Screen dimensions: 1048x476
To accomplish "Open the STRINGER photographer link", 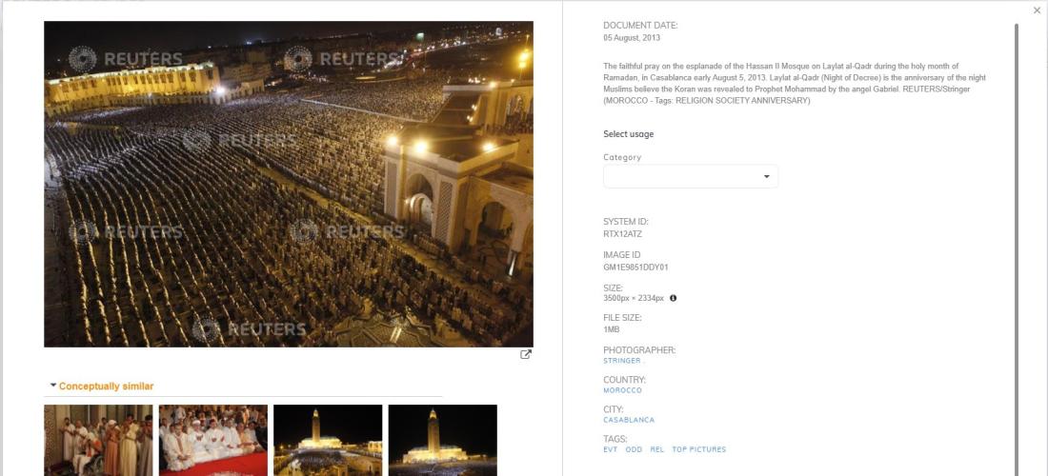I will tap(621, 361).
